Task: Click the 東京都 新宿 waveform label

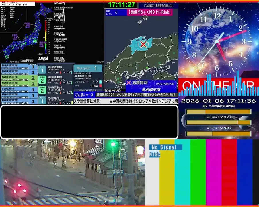Action: [58, 33]
